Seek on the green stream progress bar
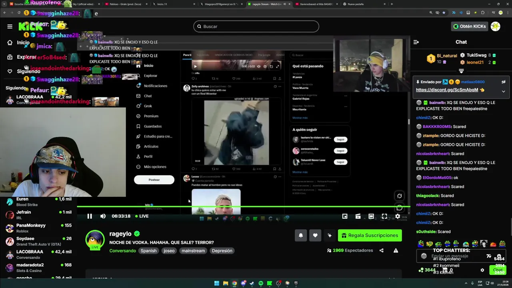Screen dimensions: 512x288 [x=243, y=206]
